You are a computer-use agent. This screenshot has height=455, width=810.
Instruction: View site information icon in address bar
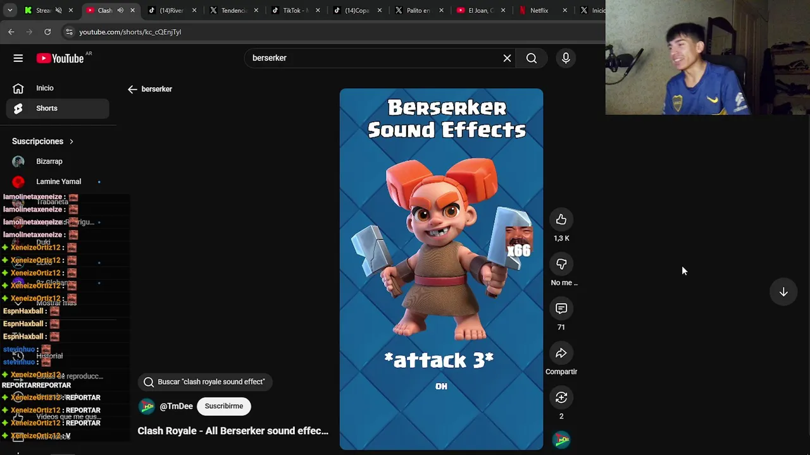69,32
